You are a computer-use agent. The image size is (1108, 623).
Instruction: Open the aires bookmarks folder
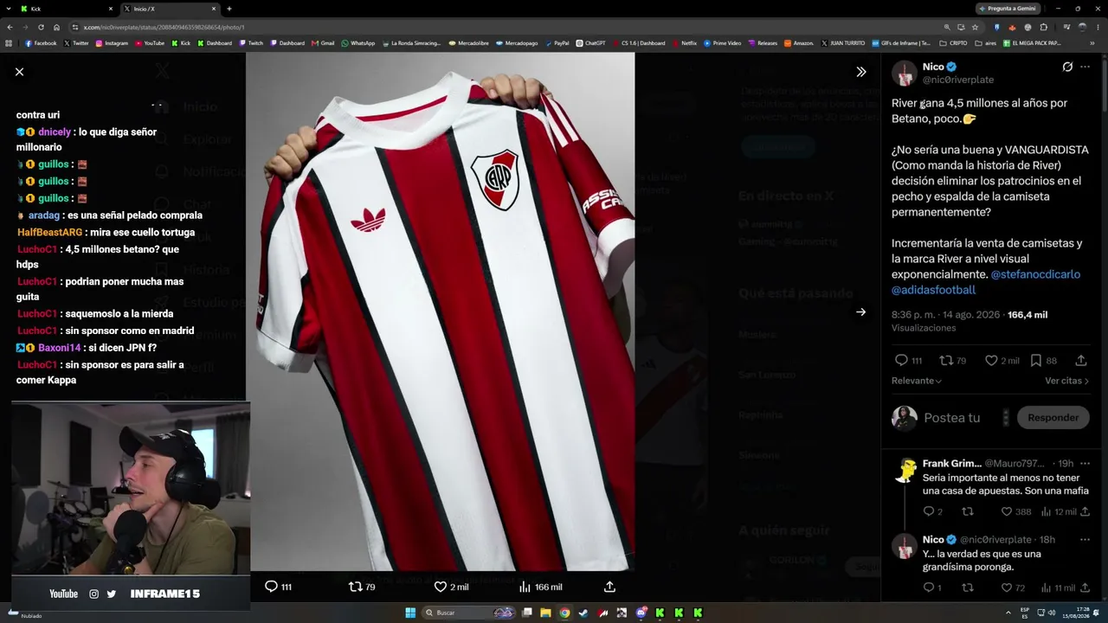point(986,43)
